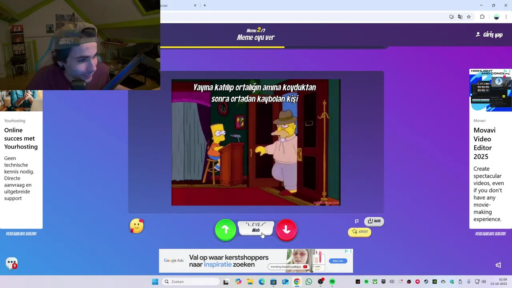Save meme with Kaydet button
This screenshot has width=512, height=288.
tap(360, 232)
